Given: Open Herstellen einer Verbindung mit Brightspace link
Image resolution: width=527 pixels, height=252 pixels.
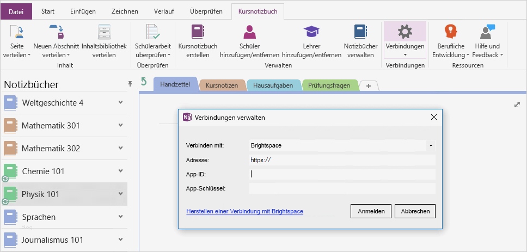Looking at the screenshot, I should point(244,211).
